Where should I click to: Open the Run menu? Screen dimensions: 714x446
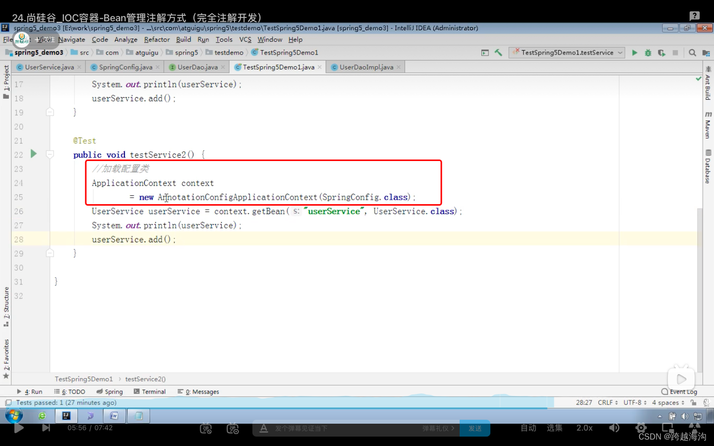[x=203, y=40]
